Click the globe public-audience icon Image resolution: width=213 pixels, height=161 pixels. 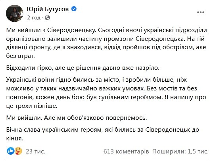coord(47,18)
